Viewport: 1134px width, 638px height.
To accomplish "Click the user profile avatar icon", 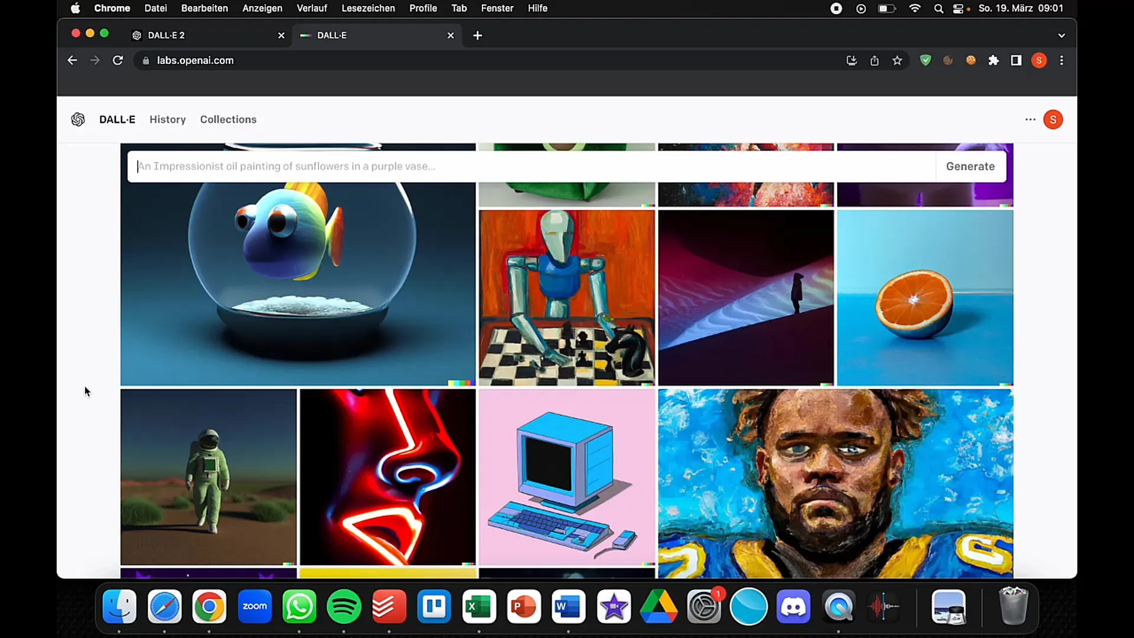I will [x=1053, y=119].
